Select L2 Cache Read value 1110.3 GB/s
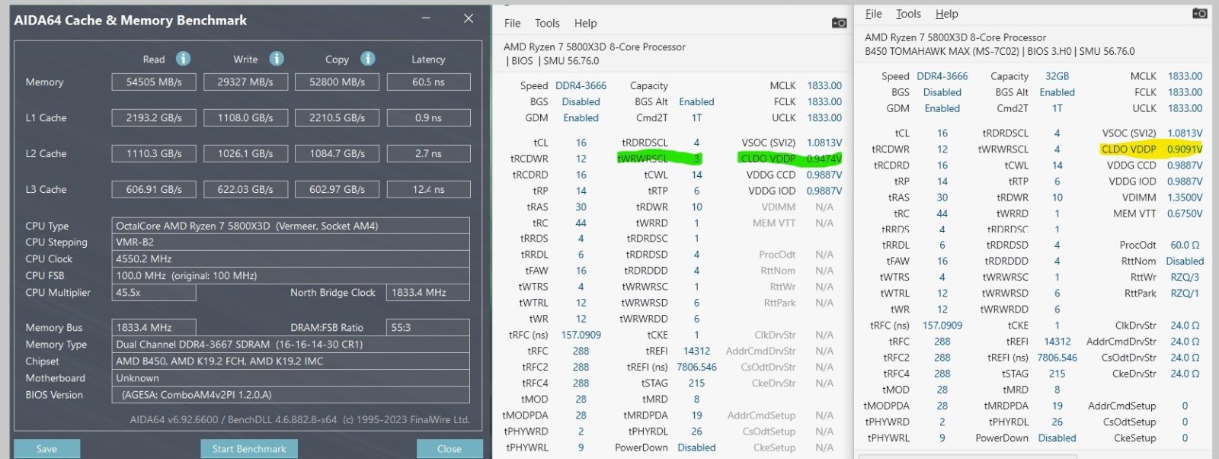This screenshot has width=1219, height=459. [154, 153]
